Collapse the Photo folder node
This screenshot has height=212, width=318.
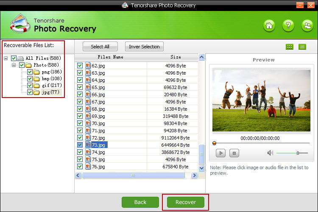click(x=14, y=65)
